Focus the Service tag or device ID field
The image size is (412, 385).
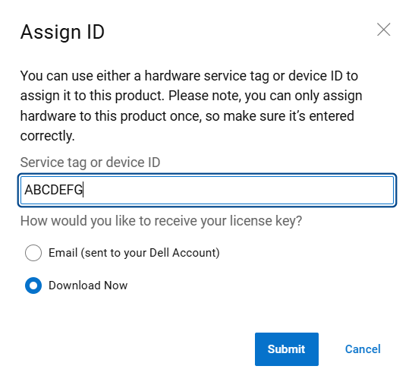click(207, 190)
